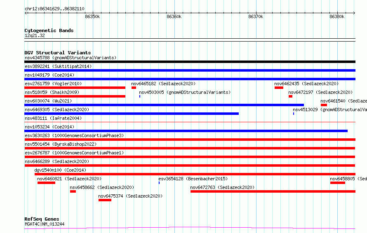Open nsv1053234 (Coe2014) variant label
Image resolution: width=367 pixels, height=233 pixels.
pyautogui.click(x=49, y=127)
